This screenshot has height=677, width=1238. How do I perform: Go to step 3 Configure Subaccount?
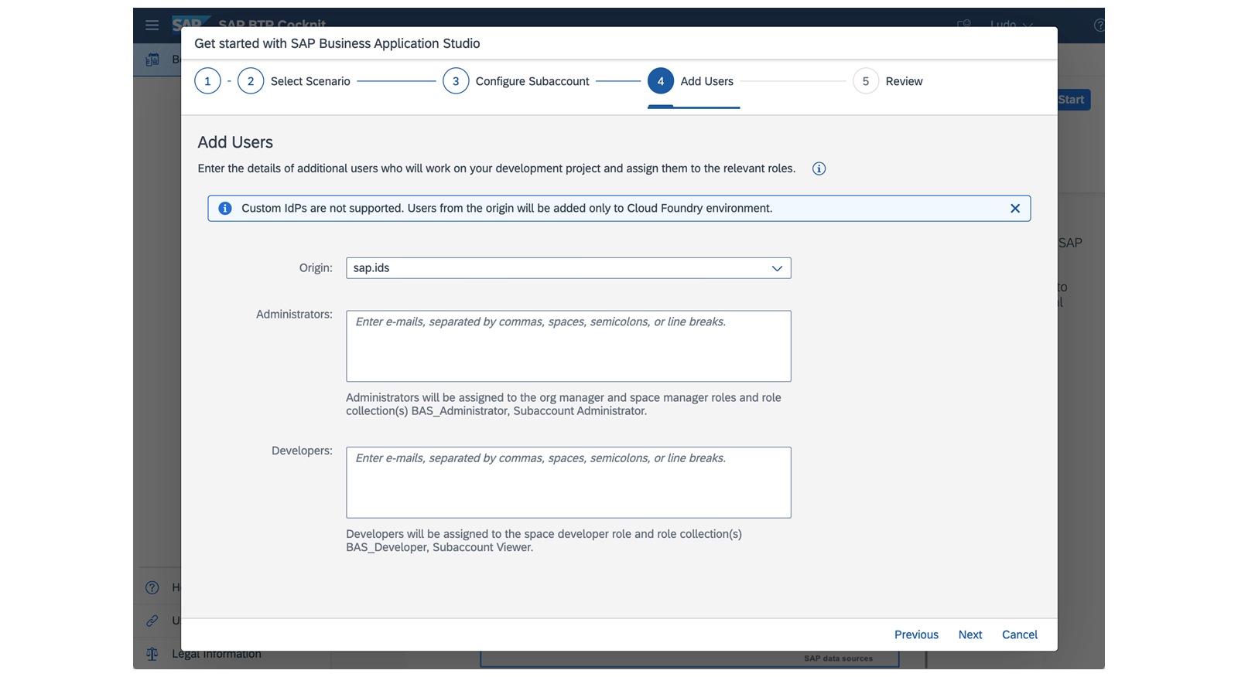(x=516, y=81)
